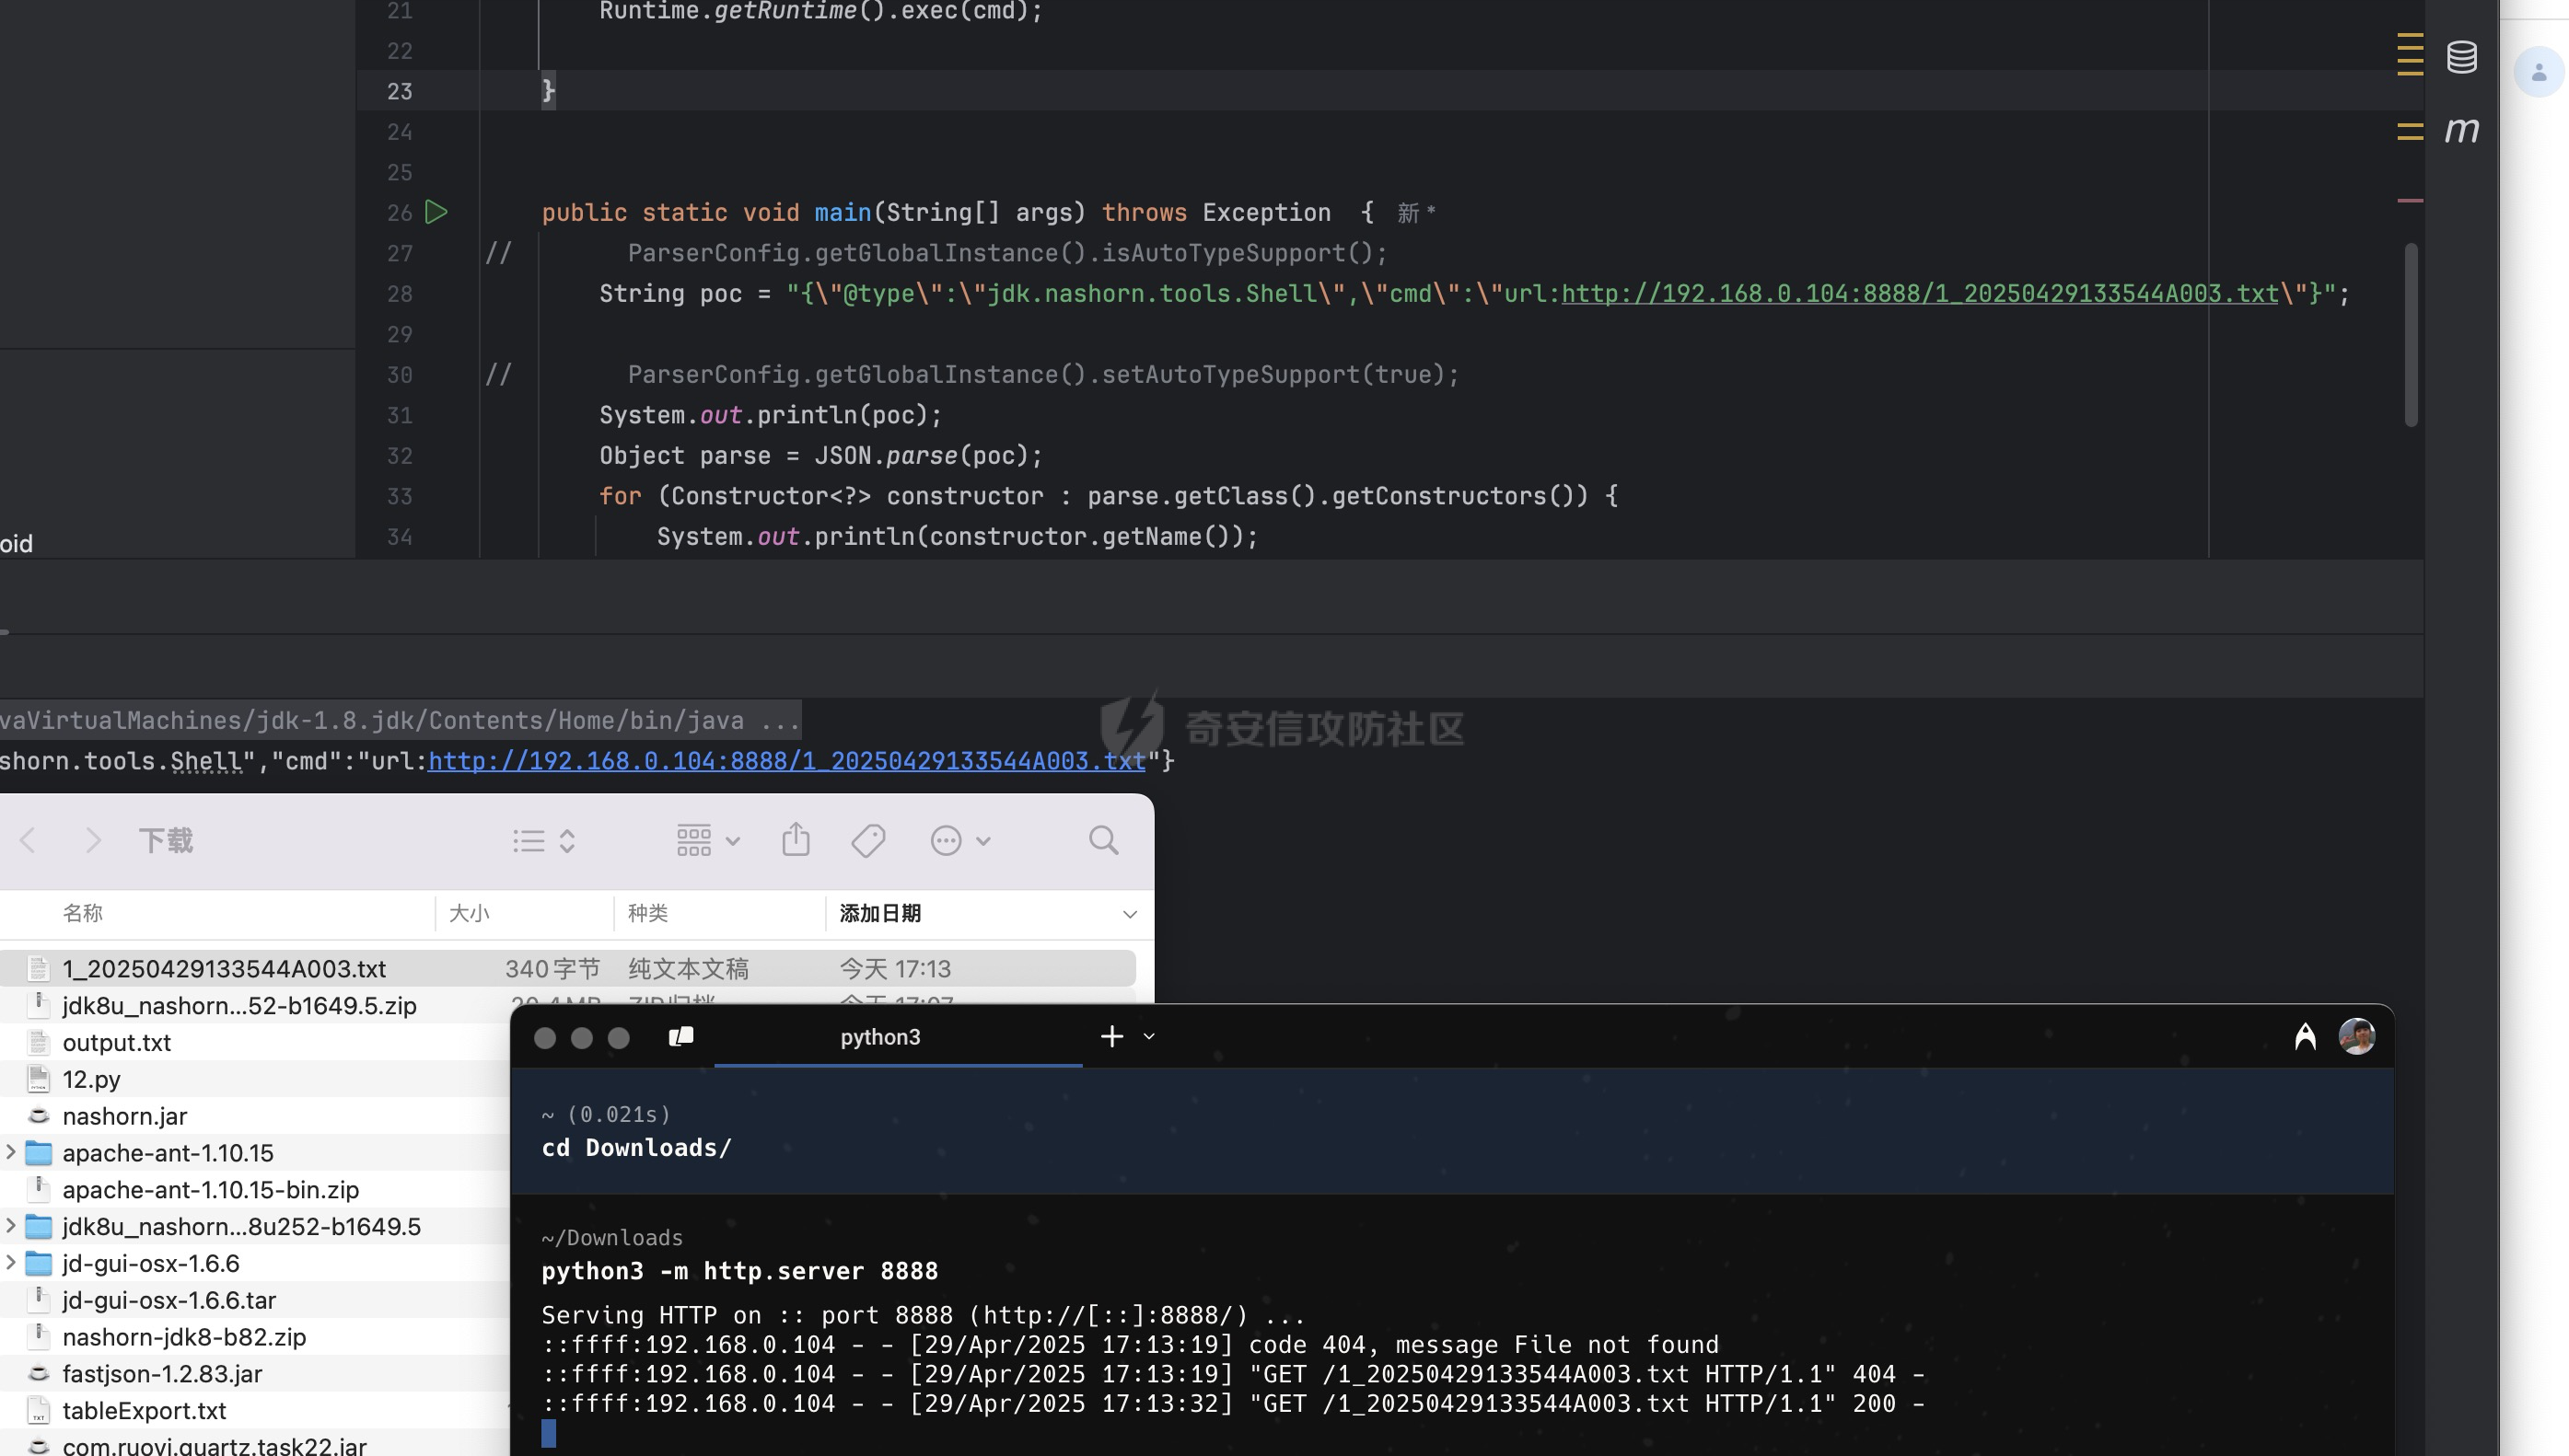This screenshot has height=1456, width=2569.
Task: Expand the apache-ant-1.10.15 folder
Action: pos(11,1152)
